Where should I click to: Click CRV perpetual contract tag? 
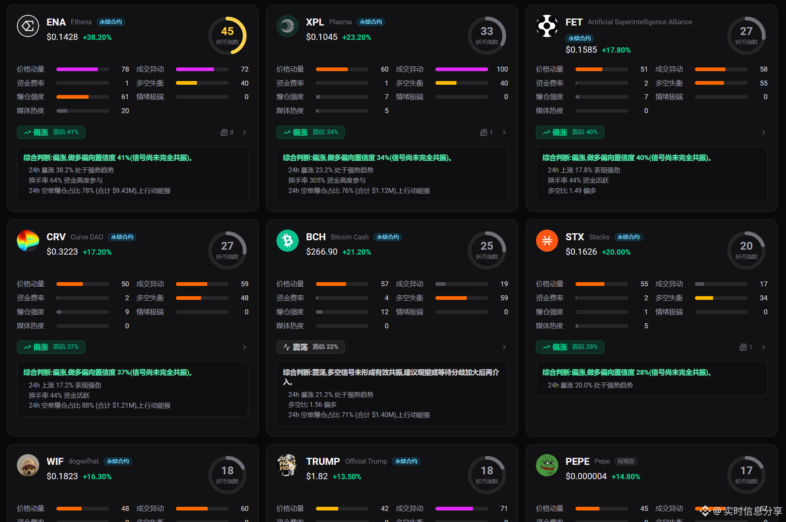122,237
